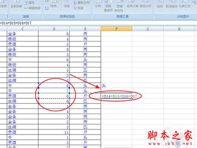Click the formula bar showing =D14+D15+D16+D17

click(98, 23)
